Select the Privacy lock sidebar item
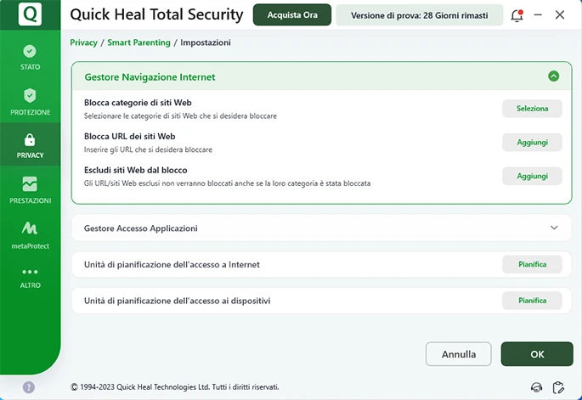This screenshot has width=582, height=400. tap(30, 145)
